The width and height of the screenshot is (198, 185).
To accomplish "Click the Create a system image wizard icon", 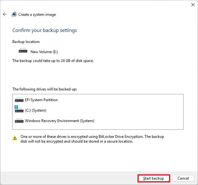I will click(14, 14).
